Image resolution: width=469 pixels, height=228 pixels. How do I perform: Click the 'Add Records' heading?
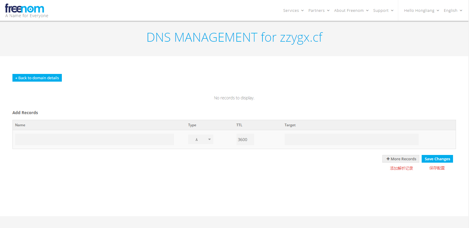tap(25, 113)
